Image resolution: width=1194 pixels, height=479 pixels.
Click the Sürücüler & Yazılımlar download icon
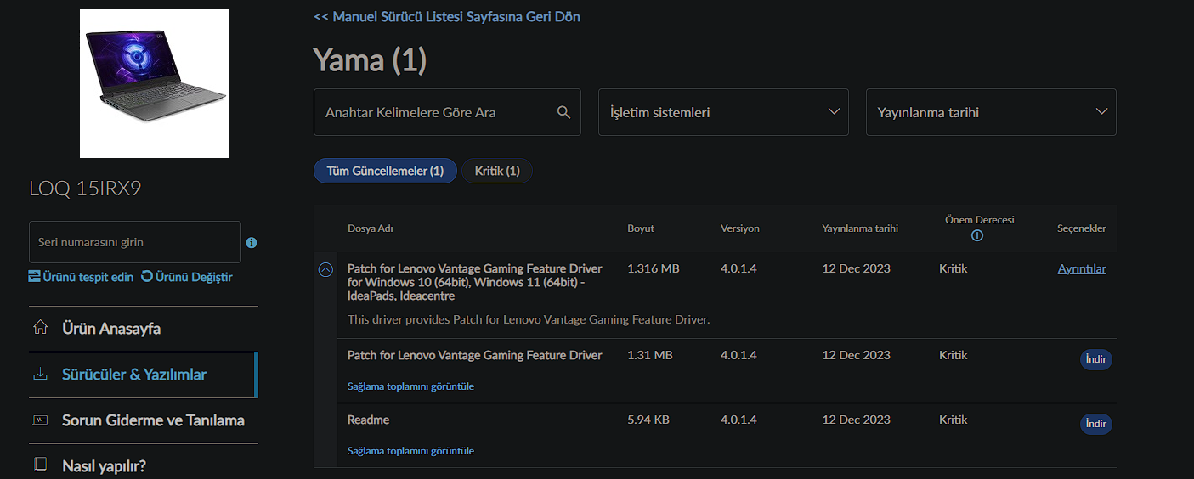coord(40,375)
